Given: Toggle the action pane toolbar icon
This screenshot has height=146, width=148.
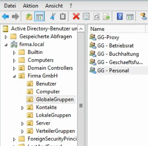Looking at the screenshot, I should click(x=130, y=17).
